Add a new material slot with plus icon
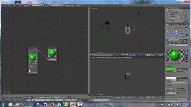 [187, 31]
